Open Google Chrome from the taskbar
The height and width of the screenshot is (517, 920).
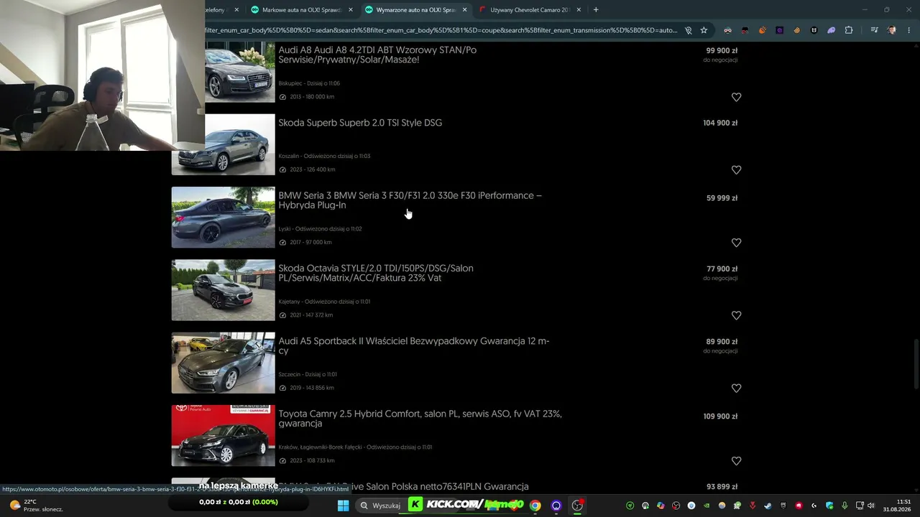pyautogui.click(x=535, y=506)
